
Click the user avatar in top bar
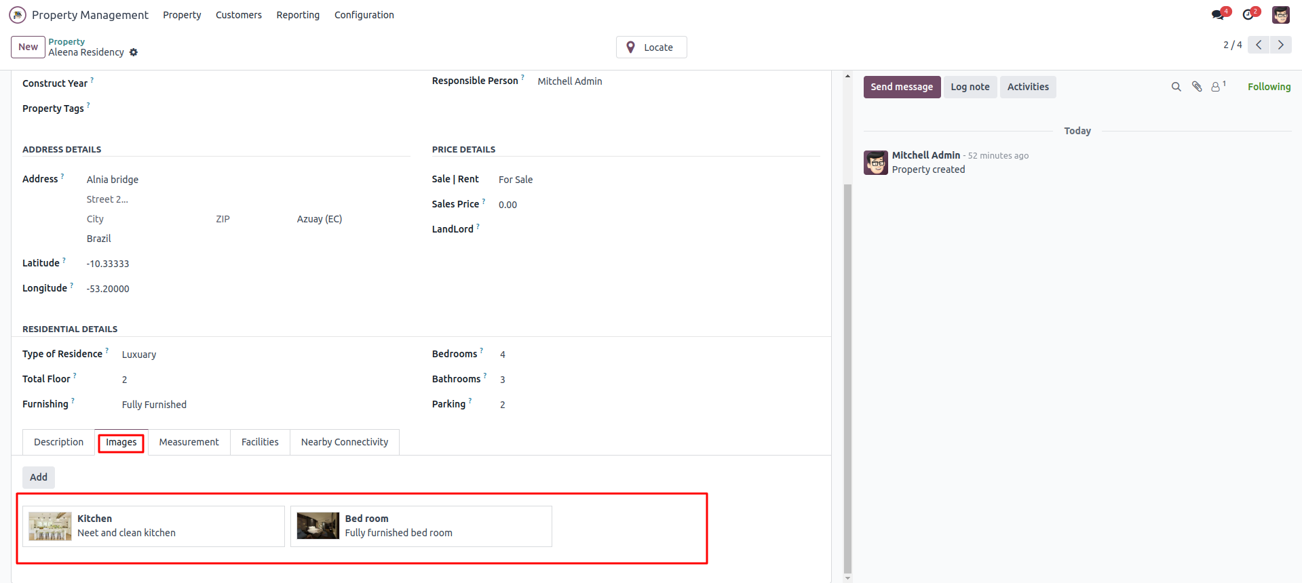1280,15
